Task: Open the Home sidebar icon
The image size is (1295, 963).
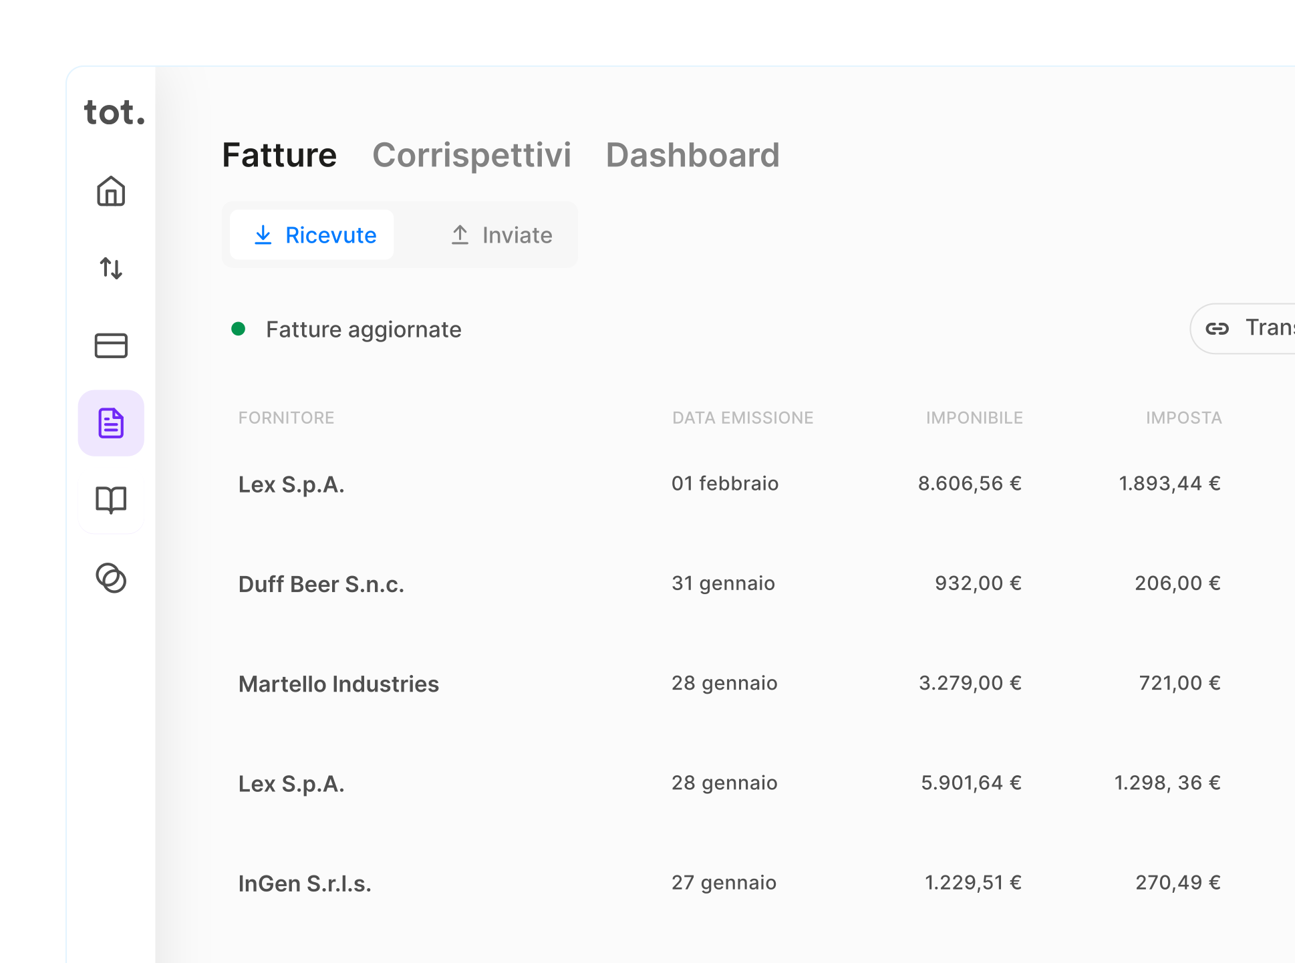Action: pos(111,191)
